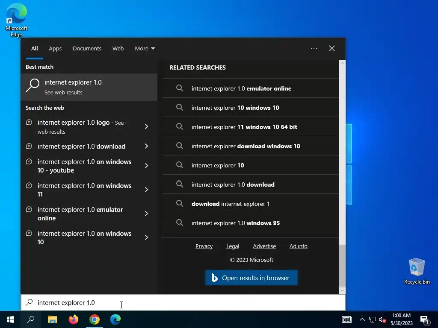Open the Privacy link

(204, 246)
